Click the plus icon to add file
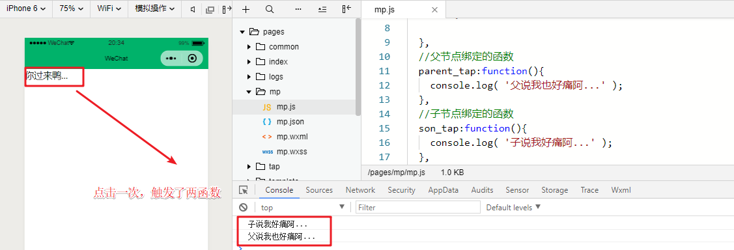This screenshot has height=250, width=734. [x=246, y=9]
